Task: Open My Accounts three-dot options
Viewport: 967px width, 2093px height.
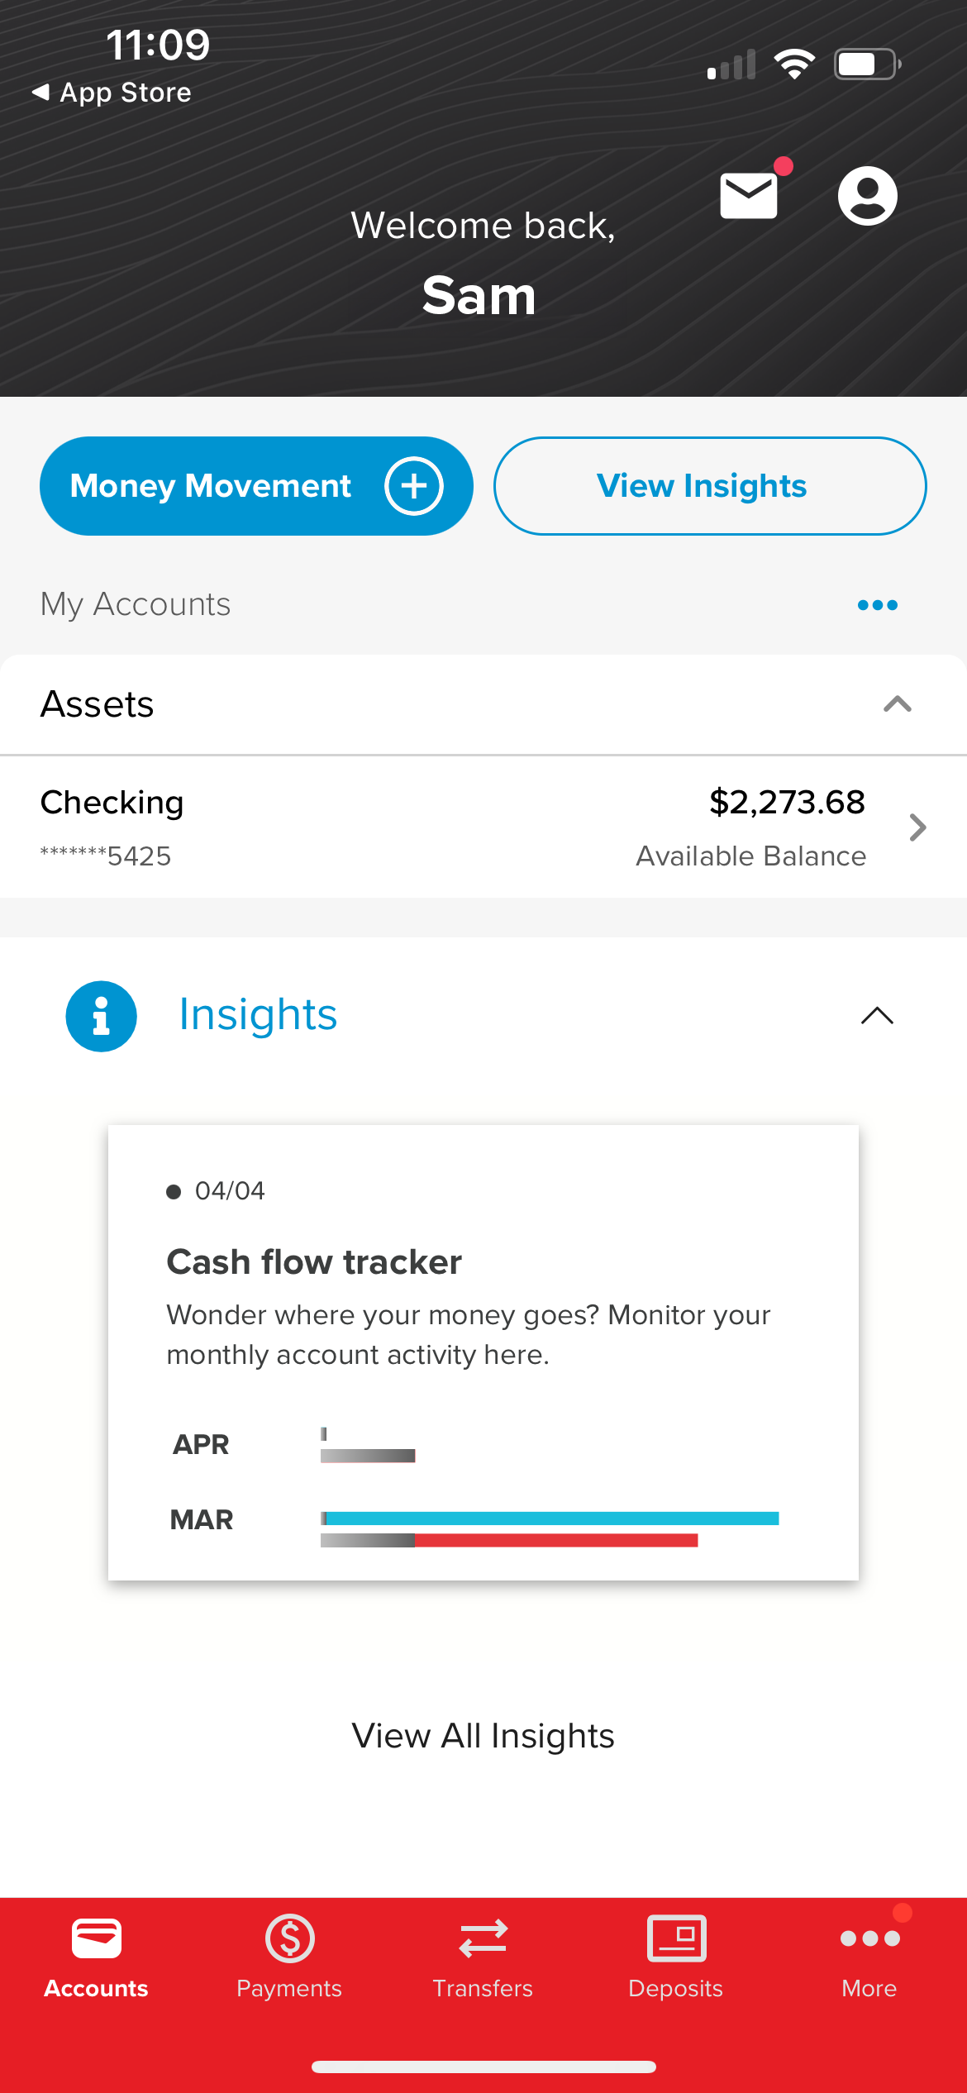Action: pyautogui.click(x=877, y=605)
